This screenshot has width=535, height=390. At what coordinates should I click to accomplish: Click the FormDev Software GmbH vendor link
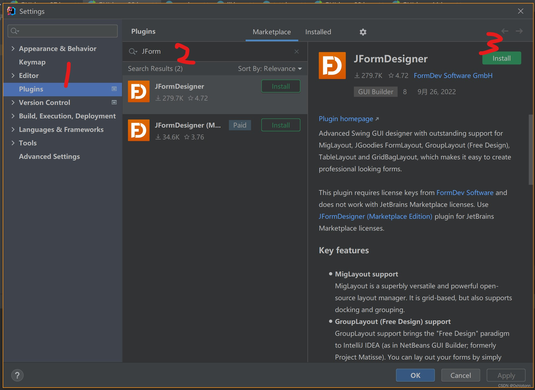453,76
